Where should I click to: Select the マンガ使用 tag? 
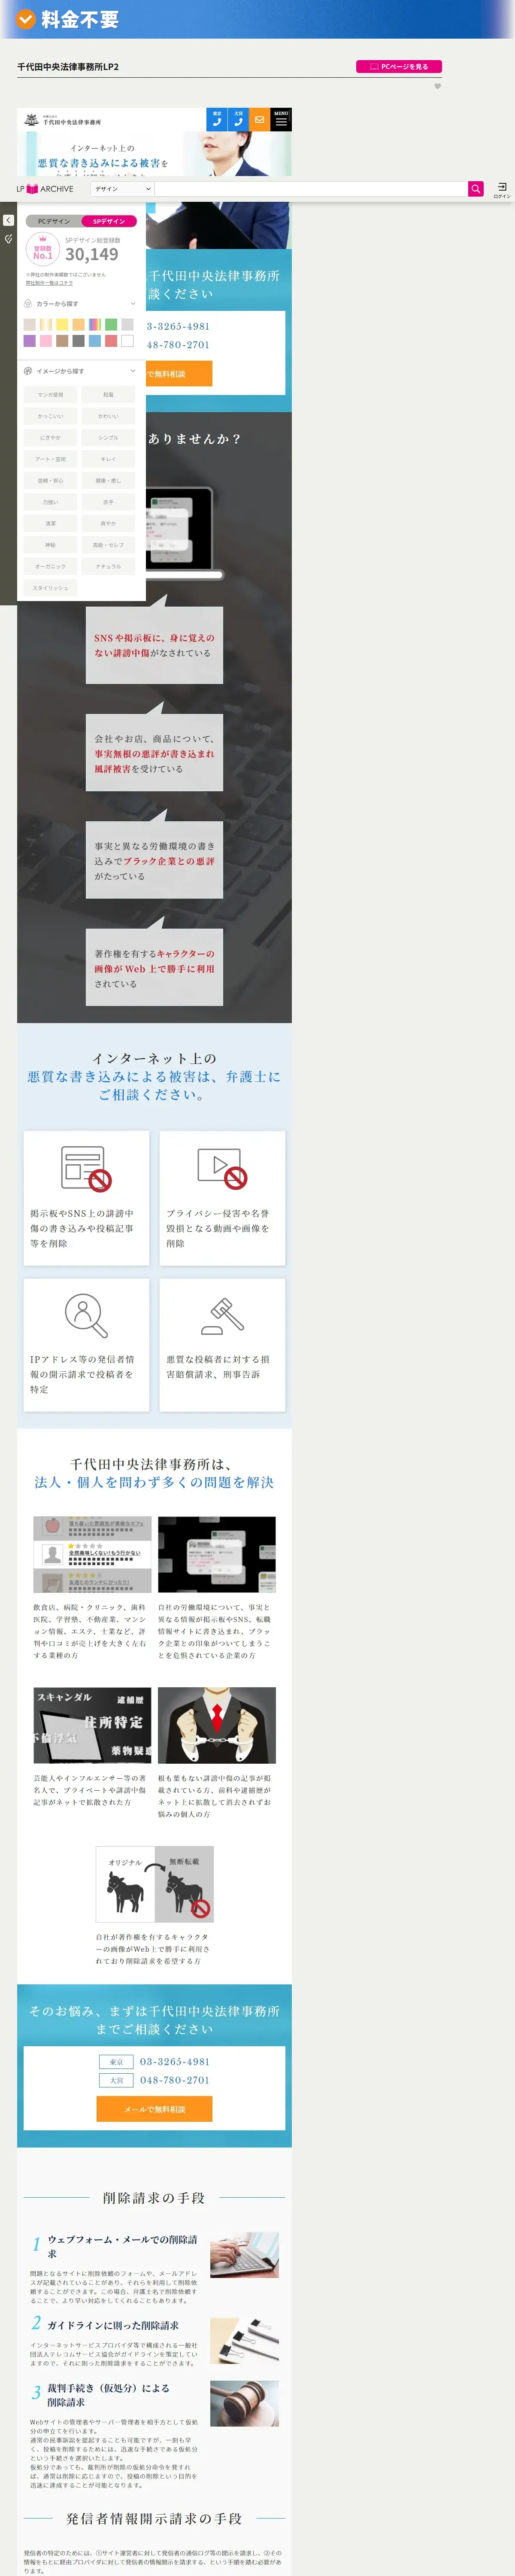point(50,395)
